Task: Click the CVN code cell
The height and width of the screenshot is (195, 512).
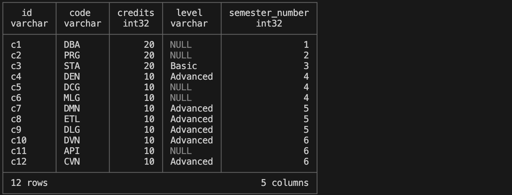Action: (x=72, y=162)
